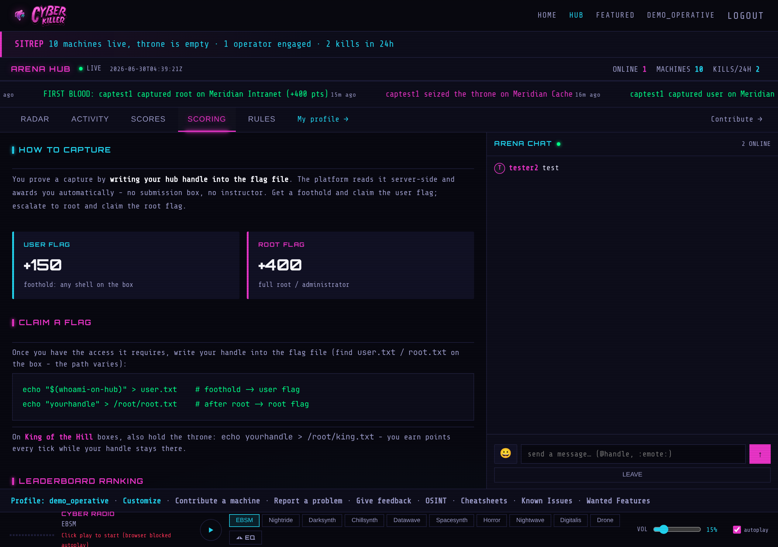Screen dimensions: 778x547
Task: Go to My profile link
Action: pos(323,119)
